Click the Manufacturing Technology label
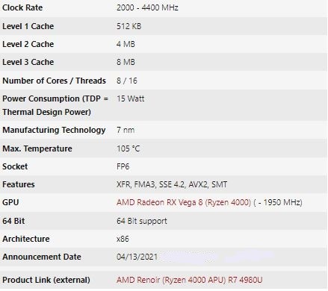328x291 pixels. coord(54,130)
